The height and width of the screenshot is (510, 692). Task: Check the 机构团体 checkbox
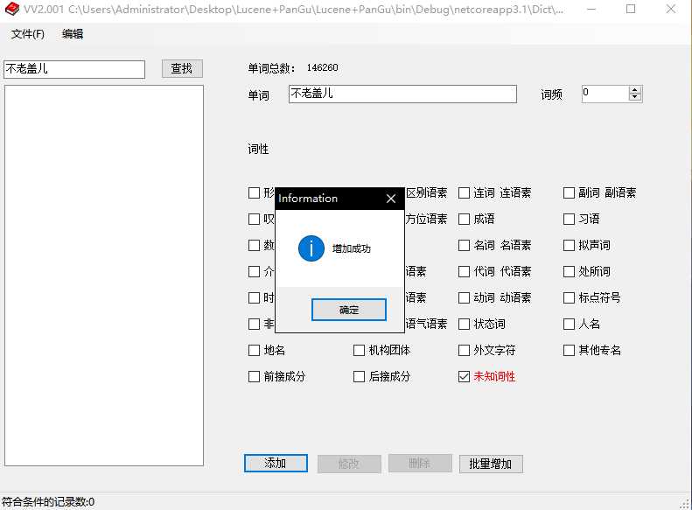click(x=360, y=351)
